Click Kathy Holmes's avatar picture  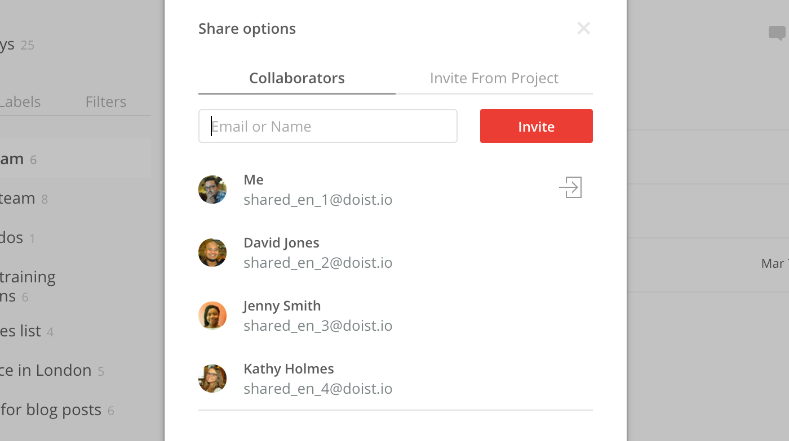(212, 379)
